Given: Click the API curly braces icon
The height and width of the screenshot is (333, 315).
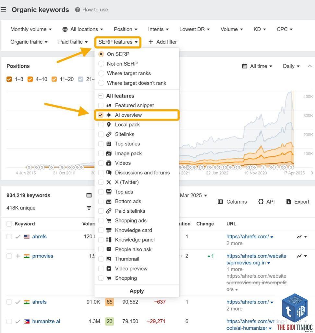Looking at the screenshot, I should [261, 202].
